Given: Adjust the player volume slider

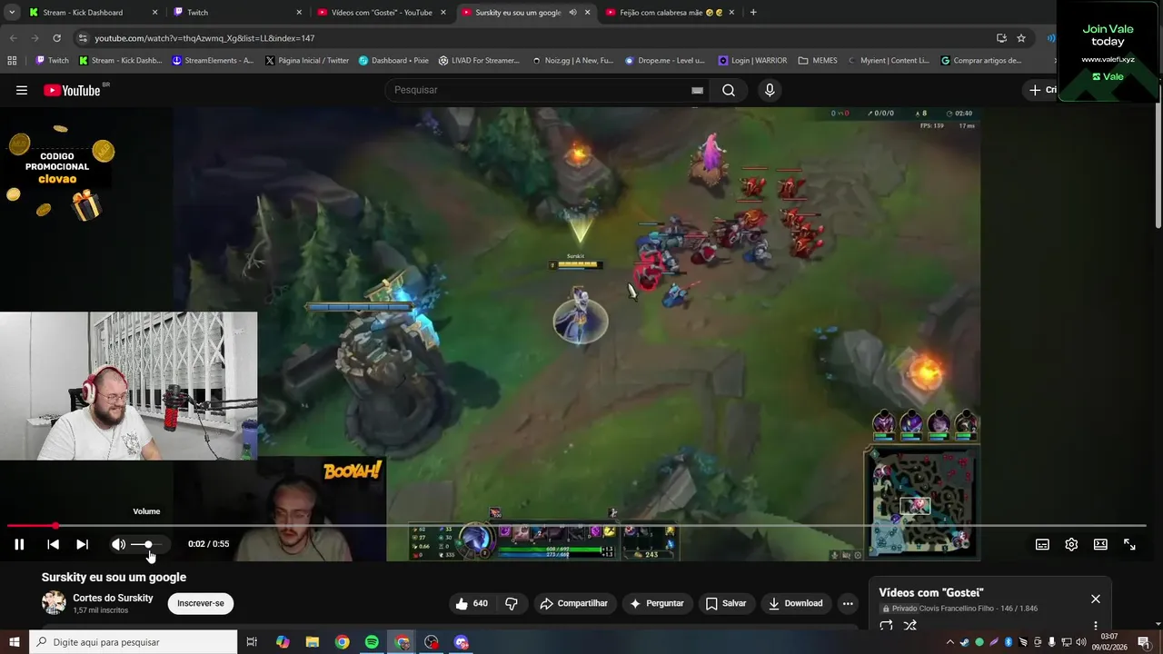Looking at the screenshot, I should [x=149, y=544].
